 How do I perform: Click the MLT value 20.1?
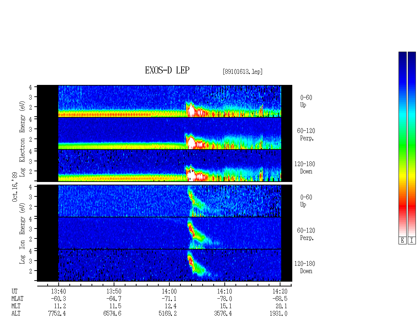[x=281, y=306]
